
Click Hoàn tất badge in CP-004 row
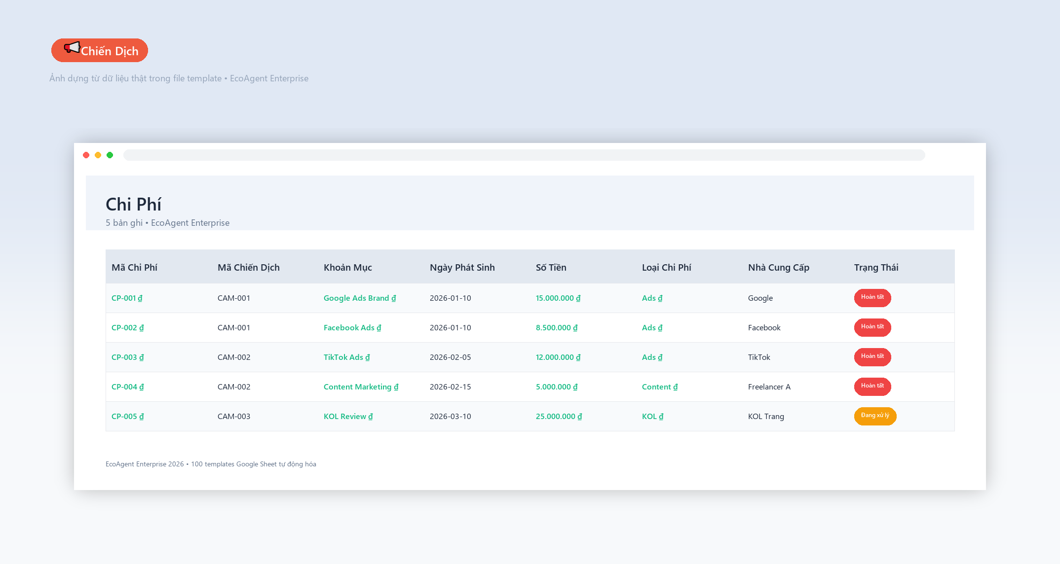coord(872,387)
